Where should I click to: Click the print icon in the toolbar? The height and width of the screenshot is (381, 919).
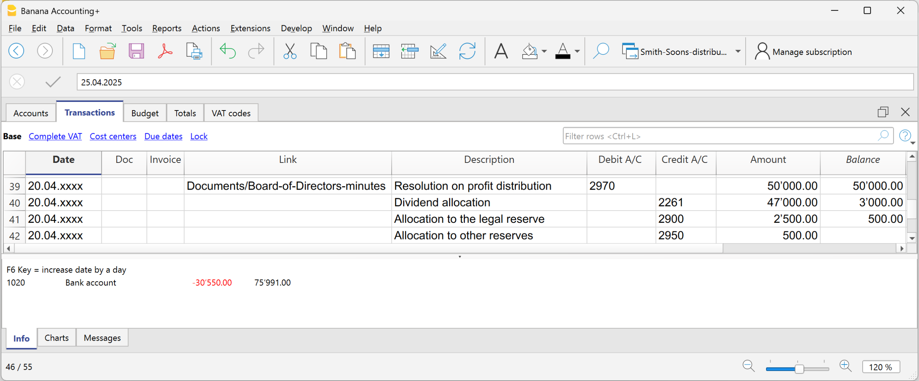194,51
